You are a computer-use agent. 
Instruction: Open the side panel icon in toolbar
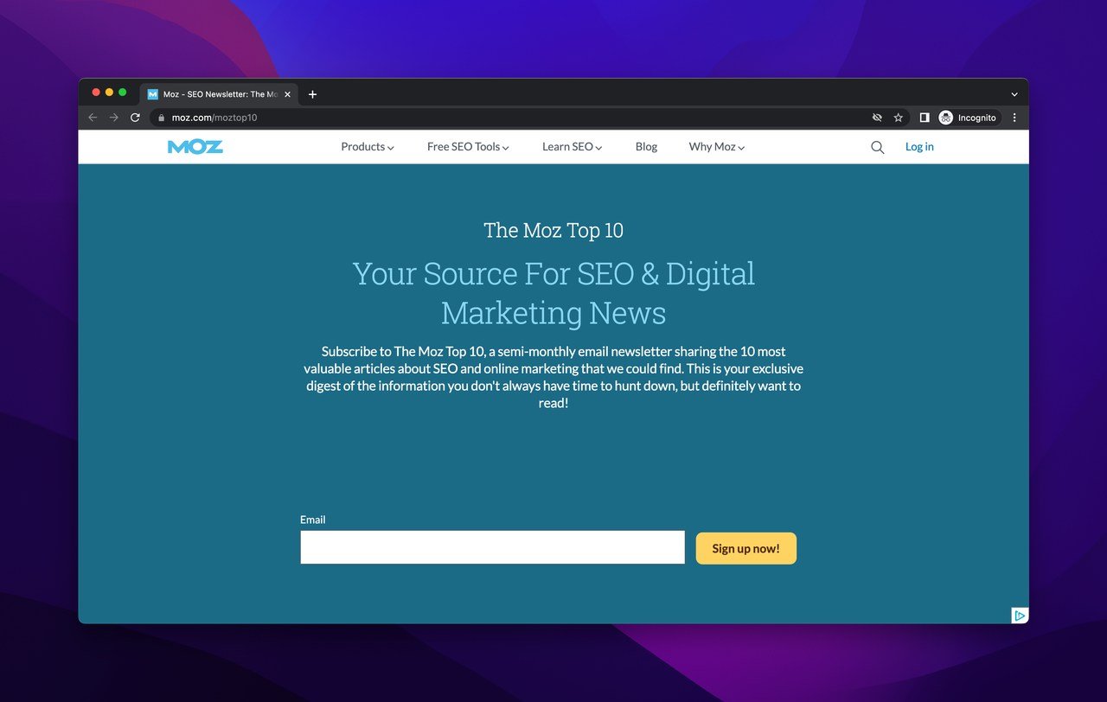pyautogui.click(x=924, y=118)
